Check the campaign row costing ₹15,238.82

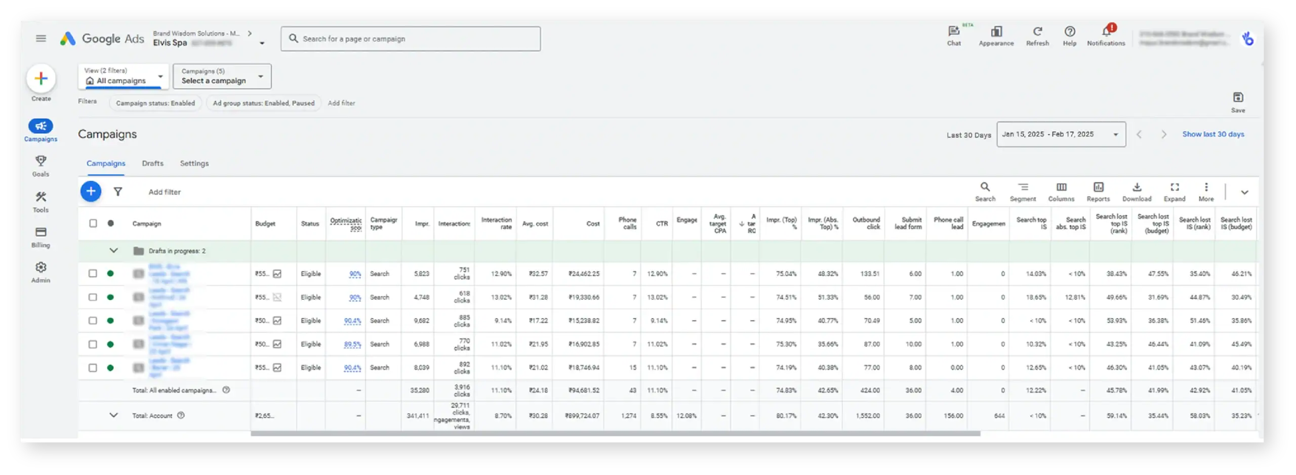click(x=93, y=321)
